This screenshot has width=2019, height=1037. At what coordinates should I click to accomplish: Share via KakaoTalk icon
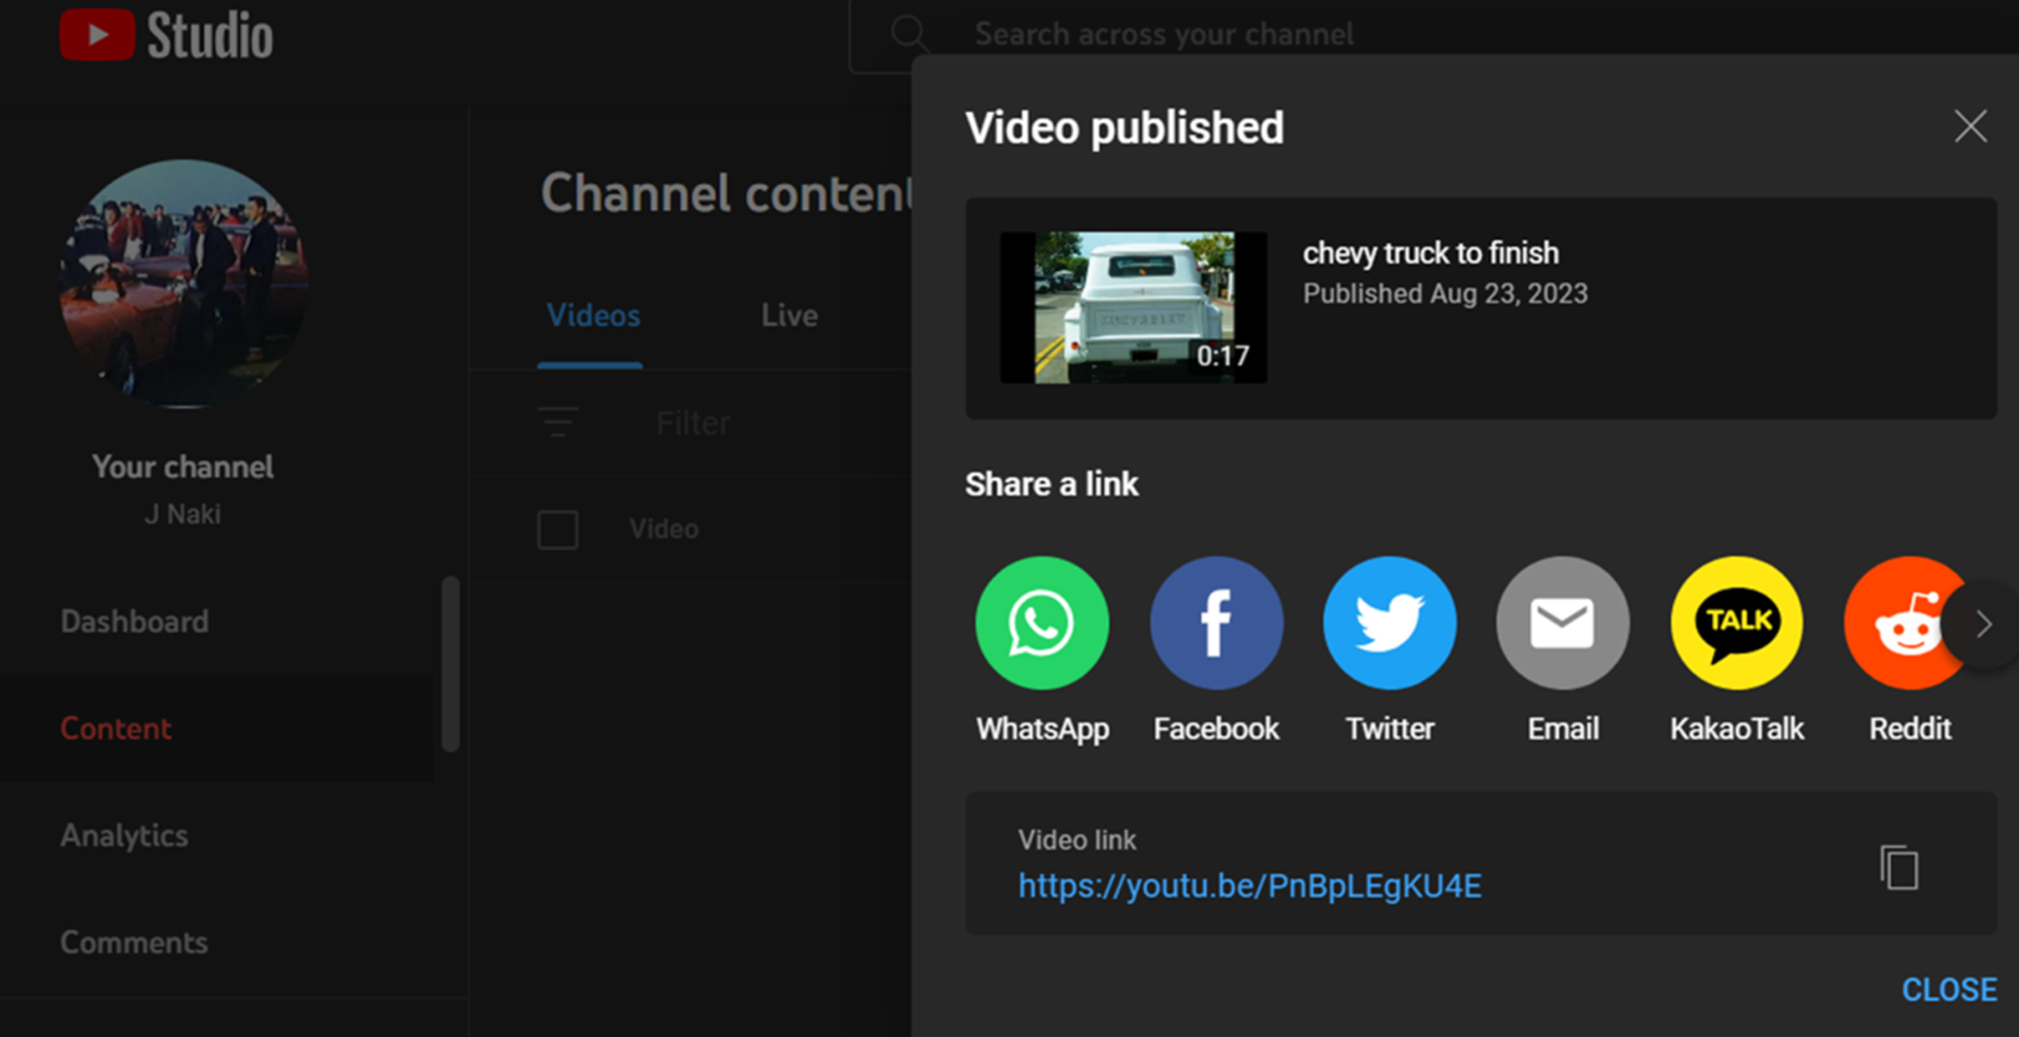point(1736,623)
